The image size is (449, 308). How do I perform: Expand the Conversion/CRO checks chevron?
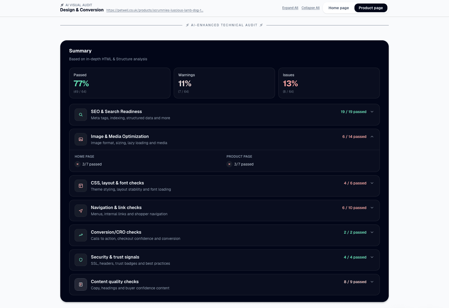click(x=372, y=232)
